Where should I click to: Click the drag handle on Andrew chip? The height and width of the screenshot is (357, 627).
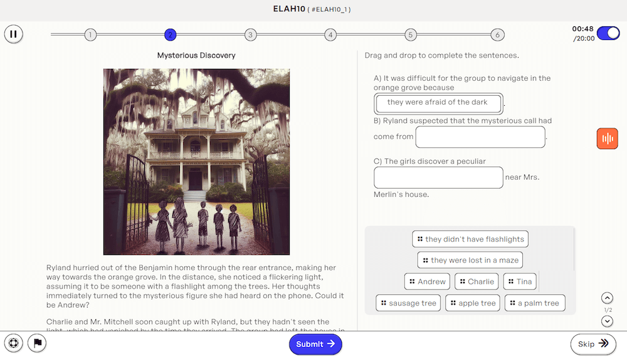[413, 281]
